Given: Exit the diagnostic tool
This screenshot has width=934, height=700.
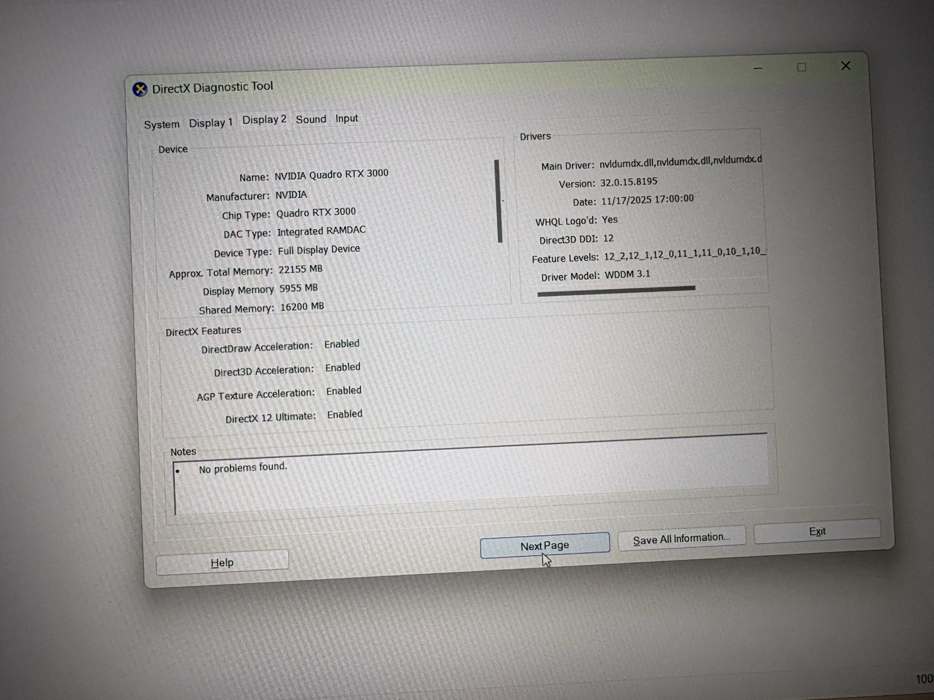Looking at the screenshot, I should pos(817,531).
